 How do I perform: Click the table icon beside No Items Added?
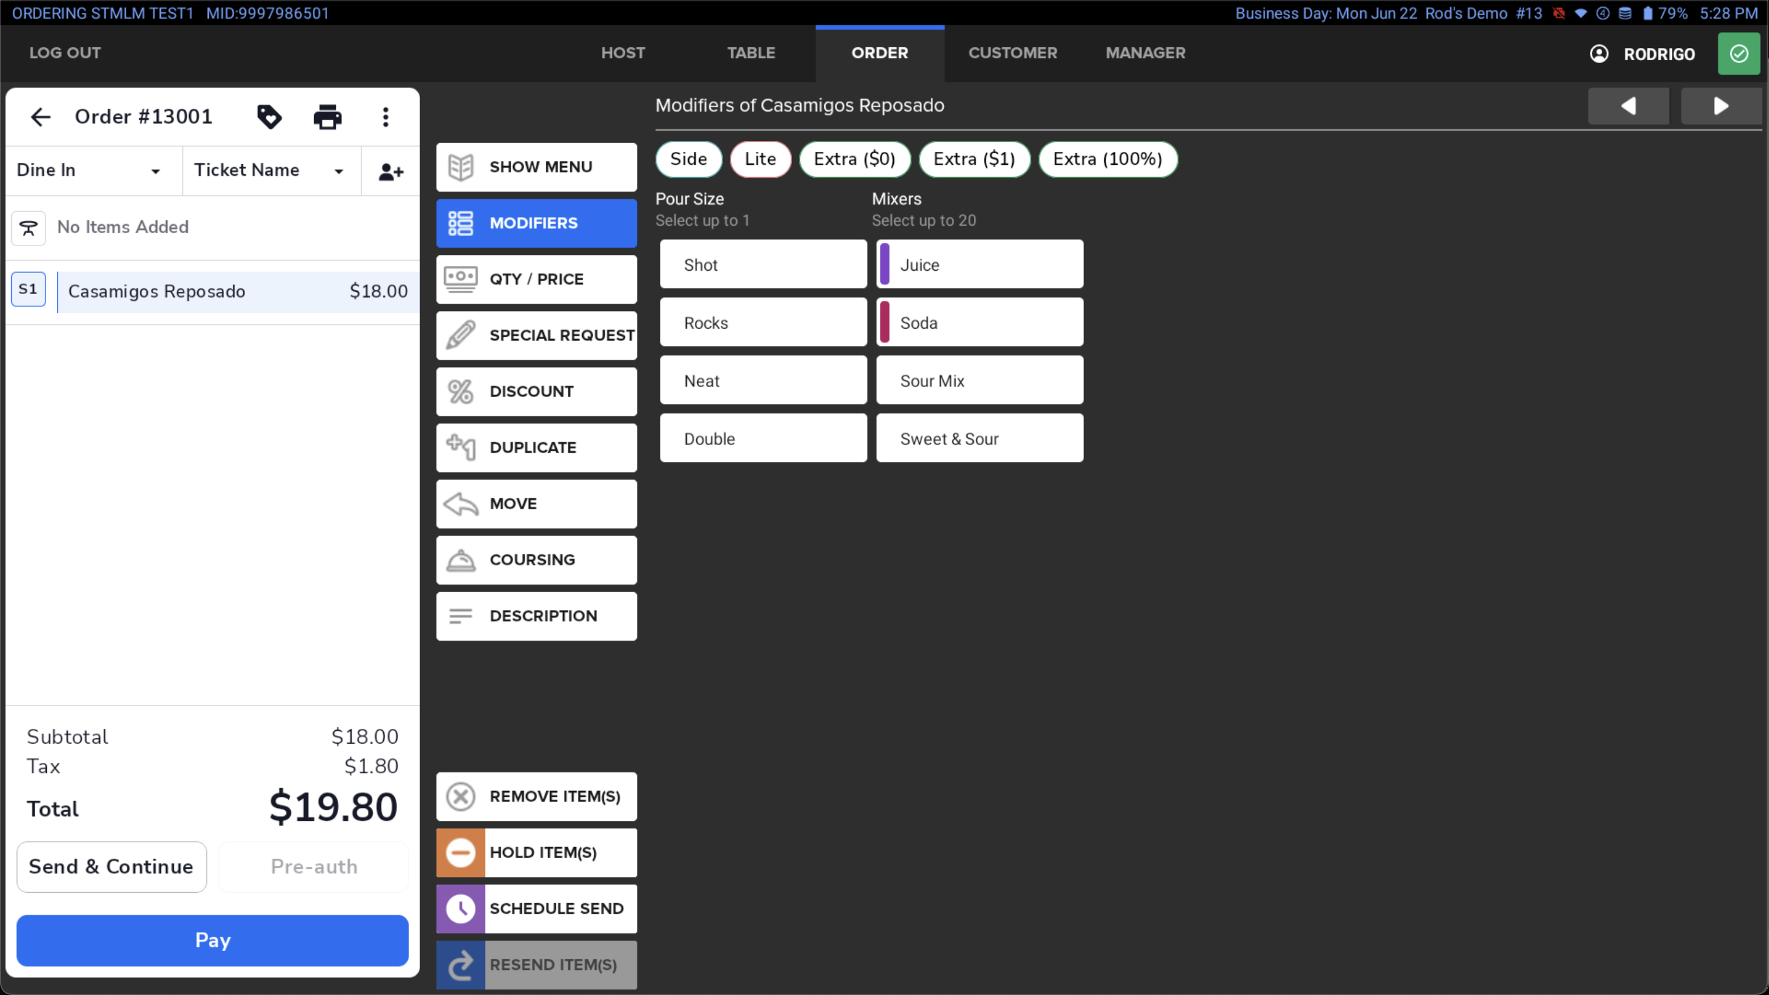(29, 228)
